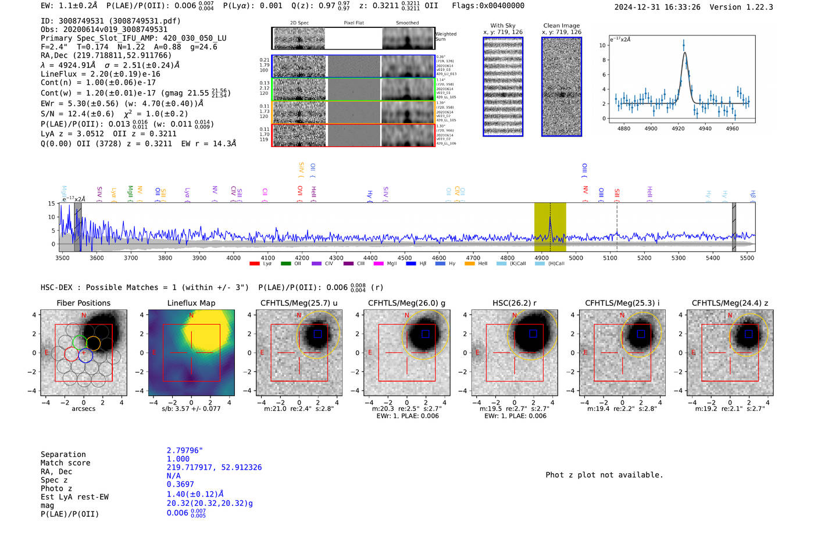814x554 pixels.
Task: Click the blue square marker in HSC r image
Action: click(x=533, y=334)
